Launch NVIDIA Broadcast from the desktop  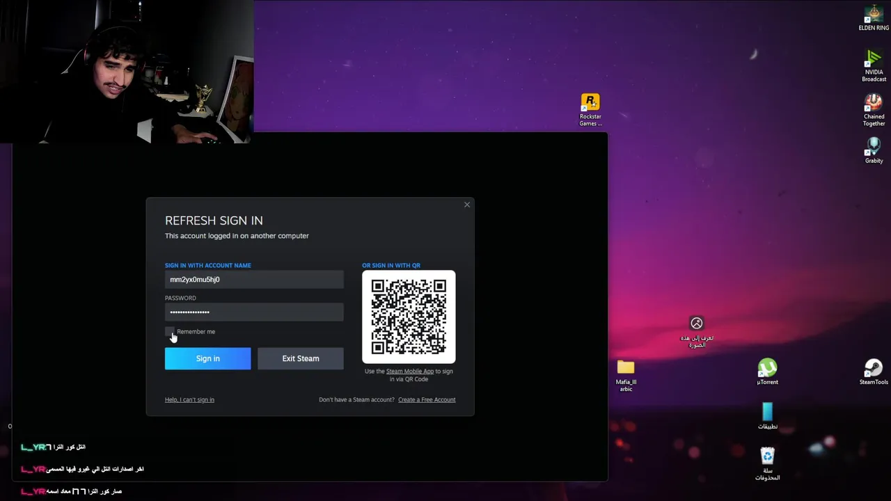pyautogui.click(x=874, y=65)
